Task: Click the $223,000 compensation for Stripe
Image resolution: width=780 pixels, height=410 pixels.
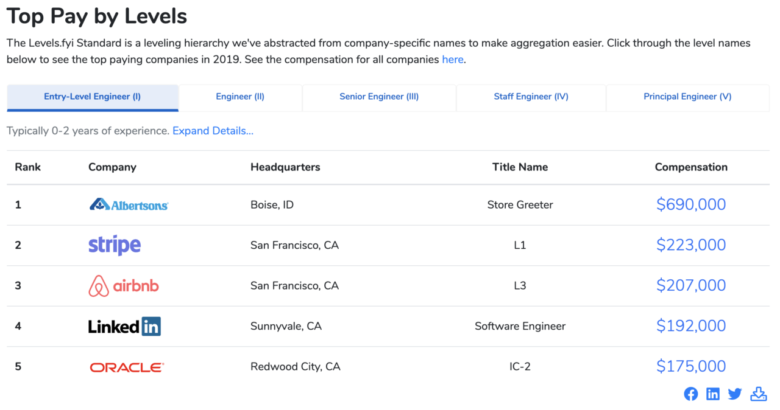Action: (x=691, y=245)
